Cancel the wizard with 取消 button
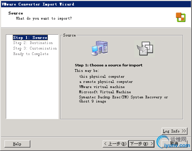 click(x=174, y=144)
